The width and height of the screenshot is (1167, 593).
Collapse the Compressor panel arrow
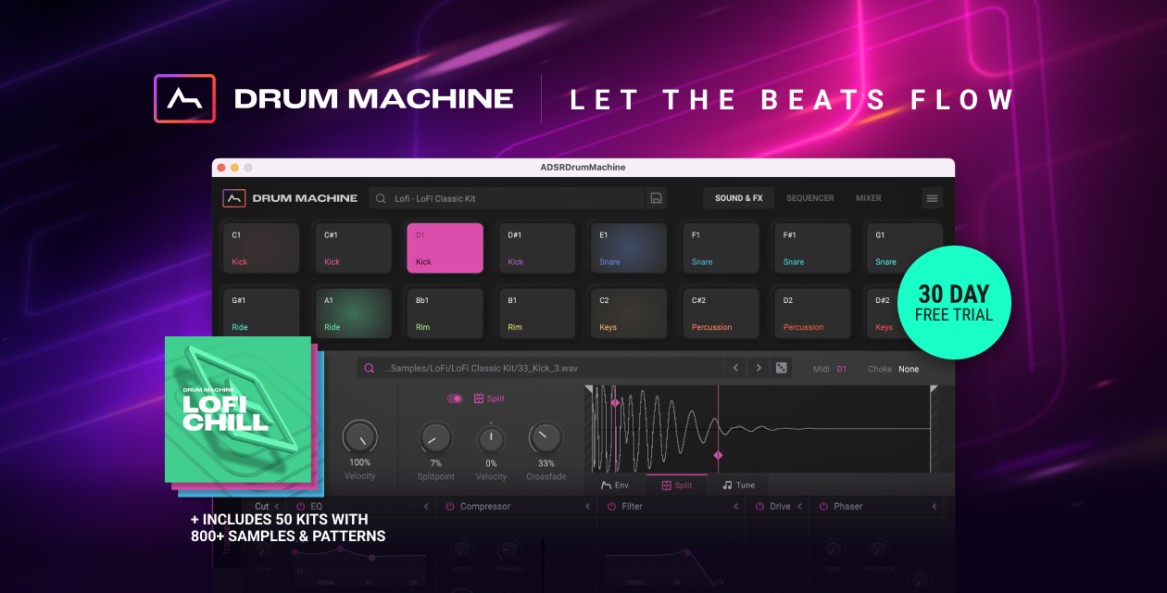(587, 507)
